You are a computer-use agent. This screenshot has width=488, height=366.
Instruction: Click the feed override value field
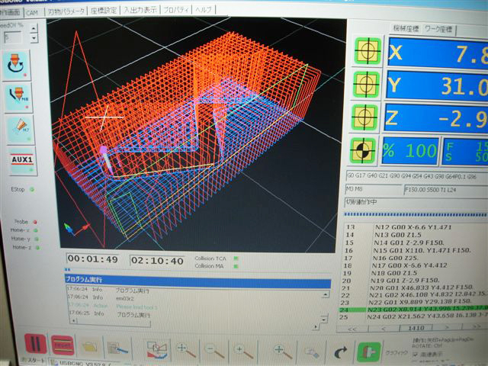[x=14, y=36]
